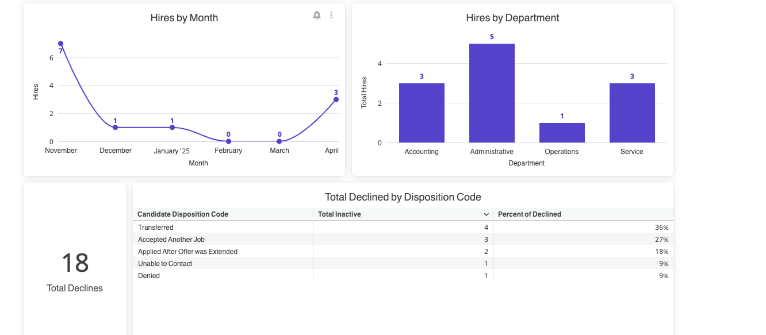Open the Total Inactive column sort dropdown arrow

[x=487, y=214]
